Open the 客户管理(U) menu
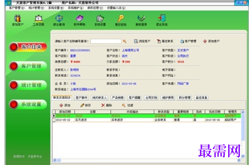249x165 pixels. [17, 8]
